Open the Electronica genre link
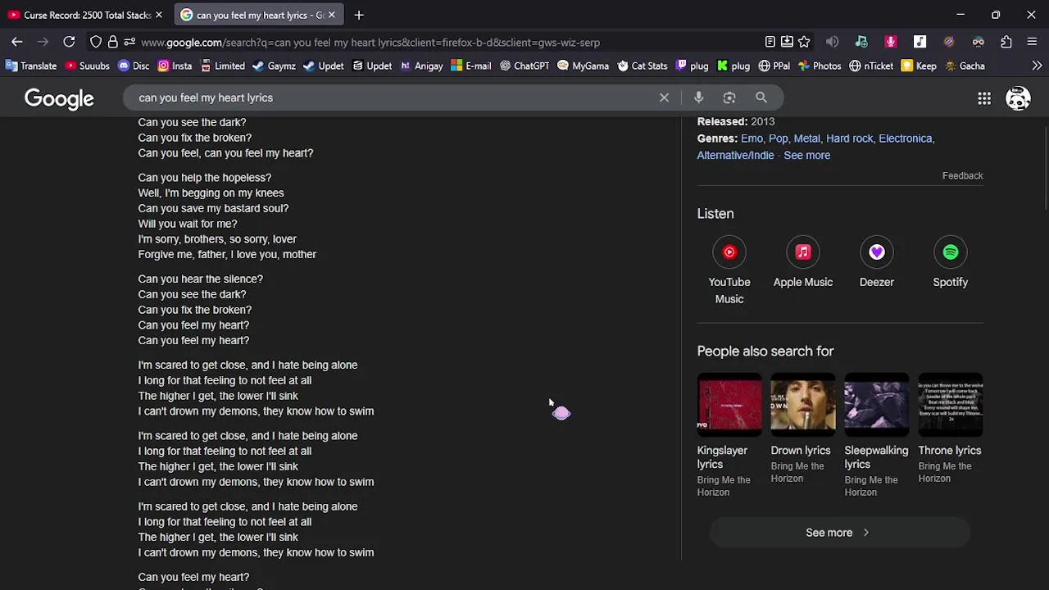Image resolution: width=1049 pixels, height=590 pixels. (906, 138)
